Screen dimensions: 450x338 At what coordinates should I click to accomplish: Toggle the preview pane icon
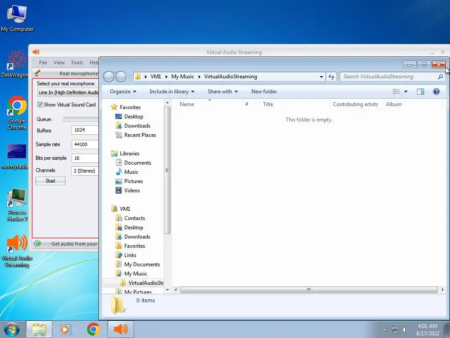pyautogui.click(x=421, y=92)
